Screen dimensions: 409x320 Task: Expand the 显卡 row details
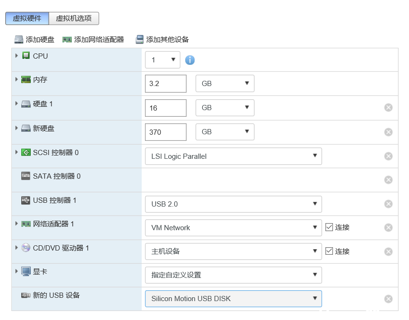pos(17,271)
